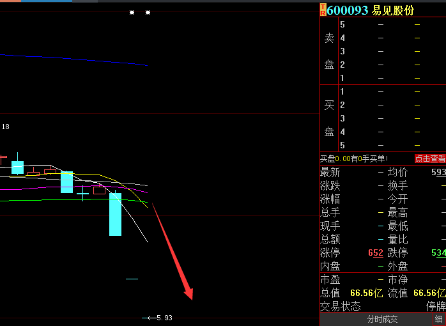Select the tallest cyan falling candlestick
Screen dimensions: 446x326
[115, 214]
